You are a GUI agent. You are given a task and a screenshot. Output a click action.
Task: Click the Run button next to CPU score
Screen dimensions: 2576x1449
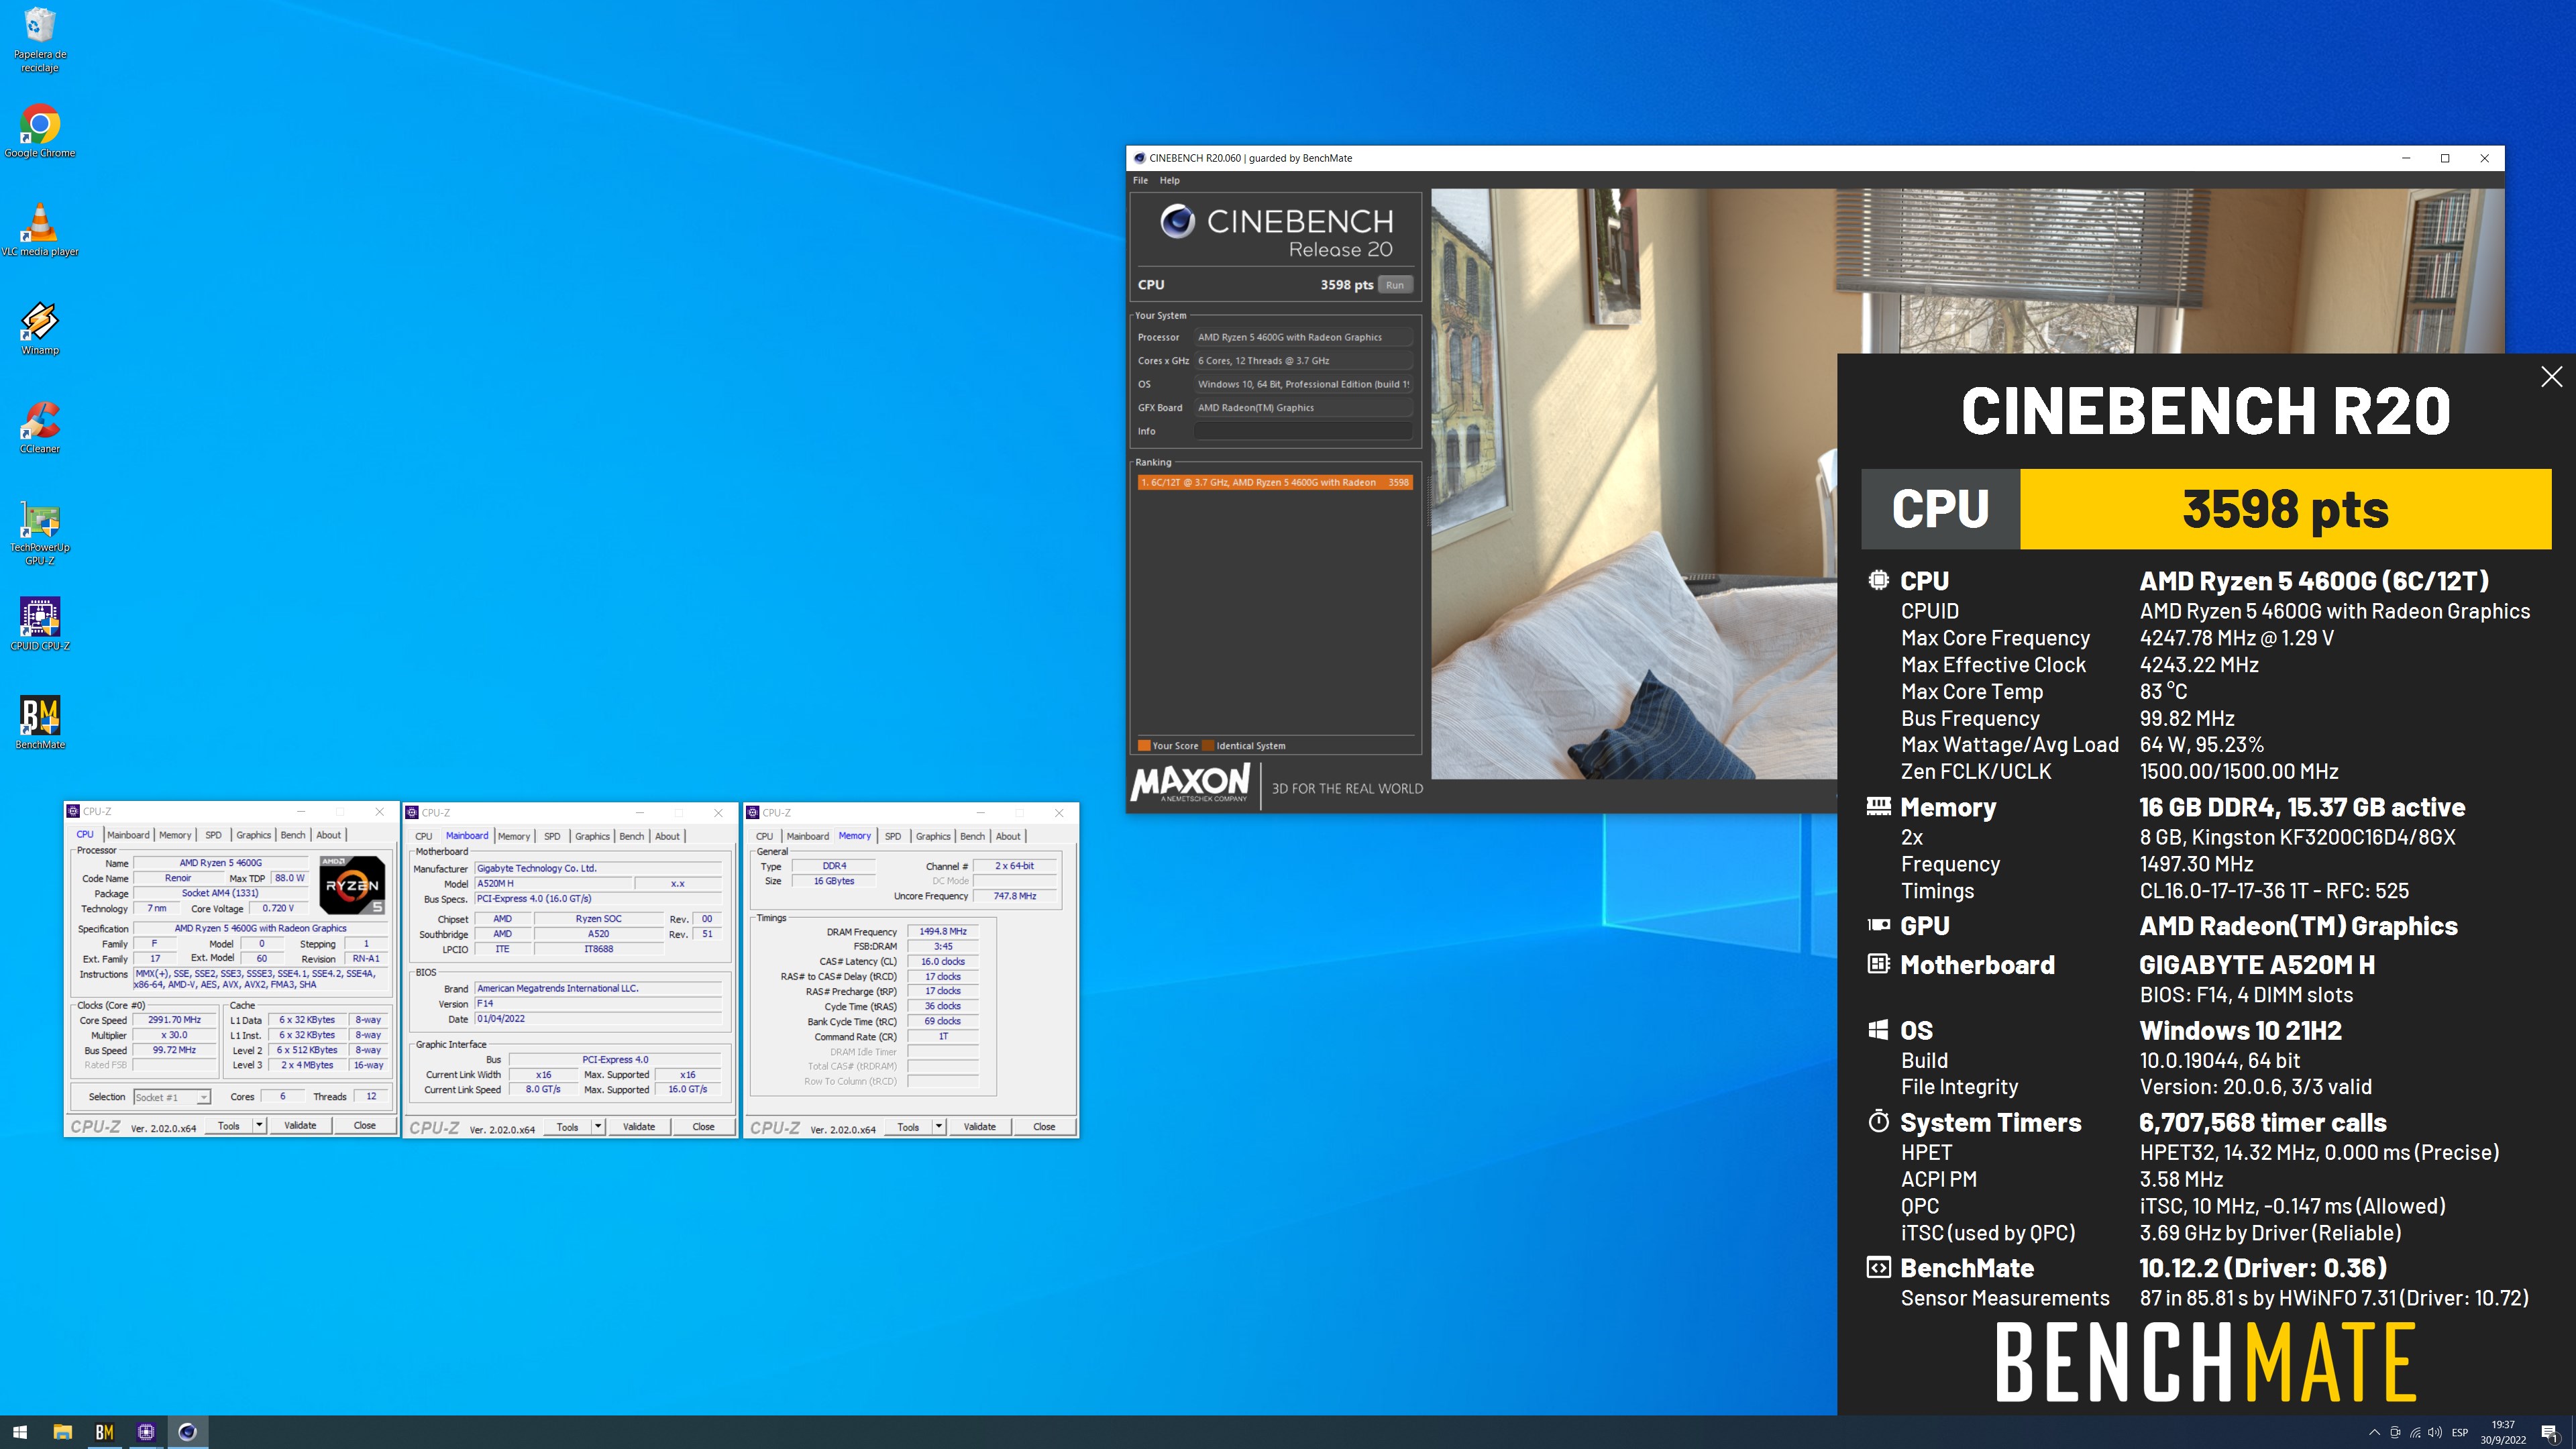pyautogui.click(x=1395, y=285)
